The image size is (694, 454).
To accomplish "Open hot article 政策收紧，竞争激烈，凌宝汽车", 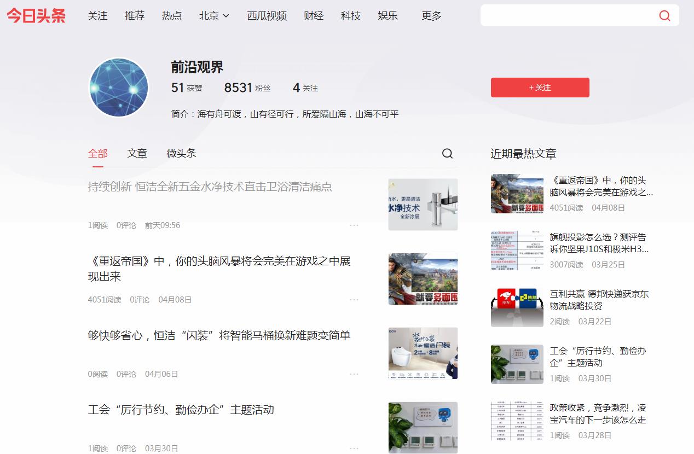I will point(598,414).
